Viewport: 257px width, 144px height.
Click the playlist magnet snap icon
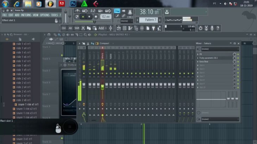click(49, 35)
